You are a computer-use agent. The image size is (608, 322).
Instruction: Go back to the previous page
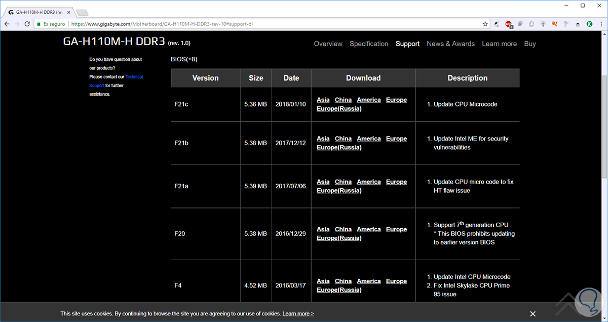[x=7, y=24]
